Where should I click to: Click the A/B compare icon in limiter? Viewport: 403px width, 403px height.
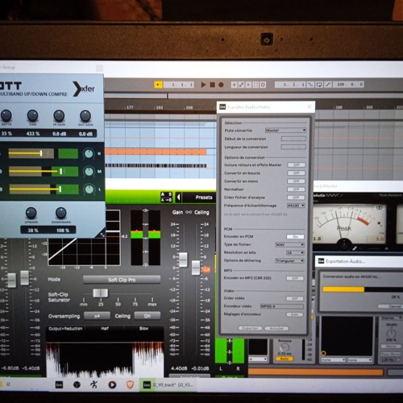click(x=166, y=197)
